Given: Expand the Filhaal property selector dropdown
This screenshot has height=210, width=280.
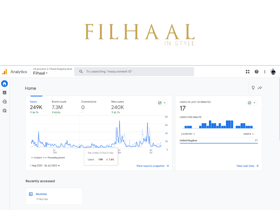Looking at the screenshot, I should (41, 73).
